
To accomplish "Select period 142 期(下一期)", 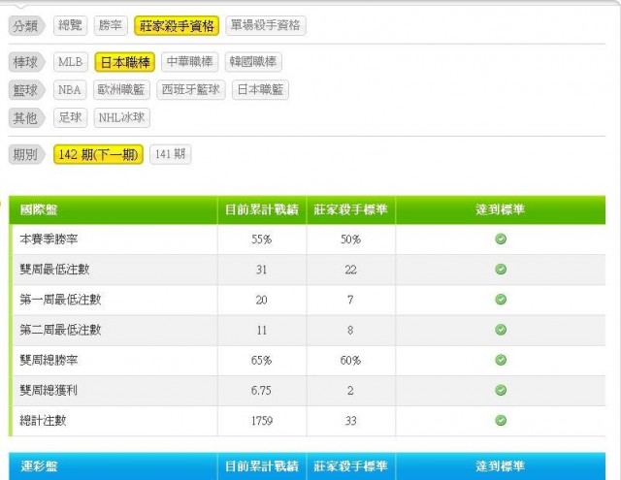I will [x=98, y=154].
